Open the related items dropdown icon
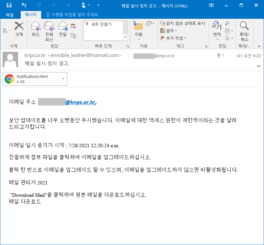 [229, 31]
